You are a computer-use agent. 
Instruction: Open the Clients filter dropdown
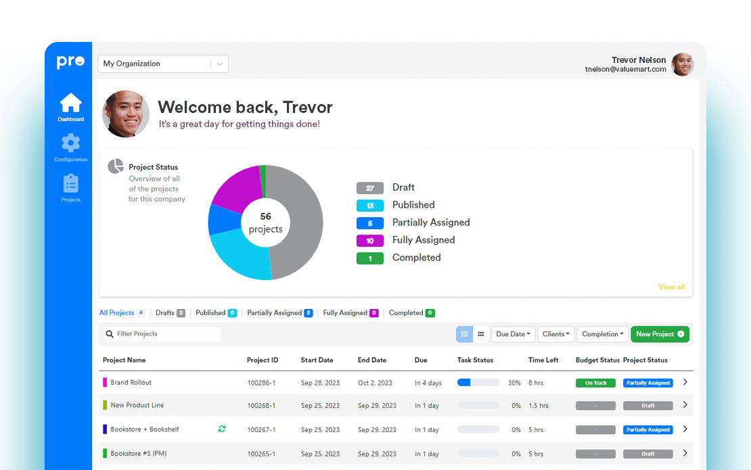[x=557, y=334]
